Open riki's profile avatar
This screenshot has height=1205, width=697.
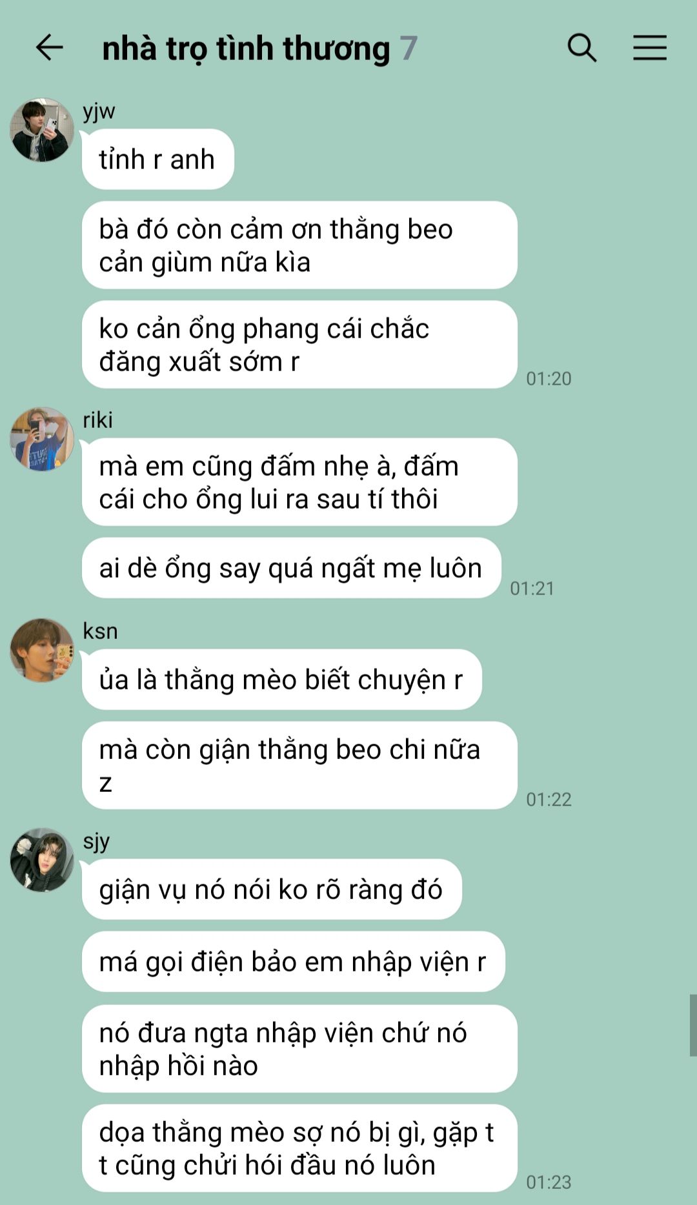42,439
